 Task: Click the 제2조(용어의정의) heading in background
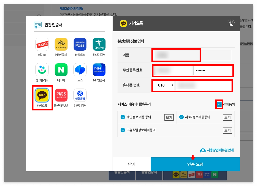[71, 8]
